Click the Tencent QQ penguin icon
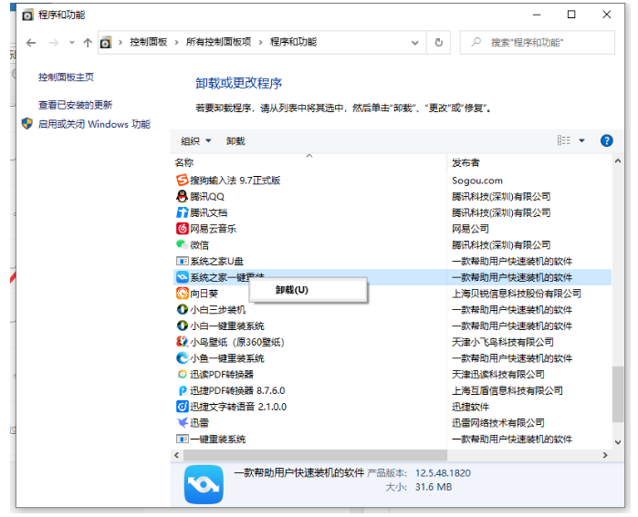638x517 pixels. coord(183,196)
